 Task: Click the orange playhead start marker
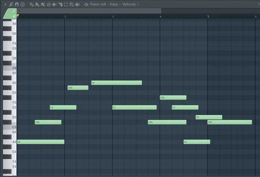pyautogui.click(x=18, y=16)
